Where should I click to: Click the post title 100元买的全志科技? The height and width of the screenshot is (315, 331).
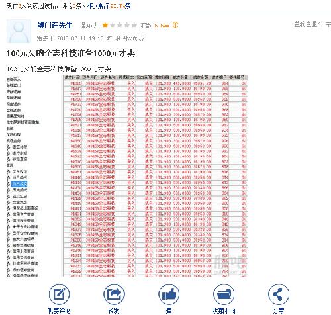click(x=71, y=53)
